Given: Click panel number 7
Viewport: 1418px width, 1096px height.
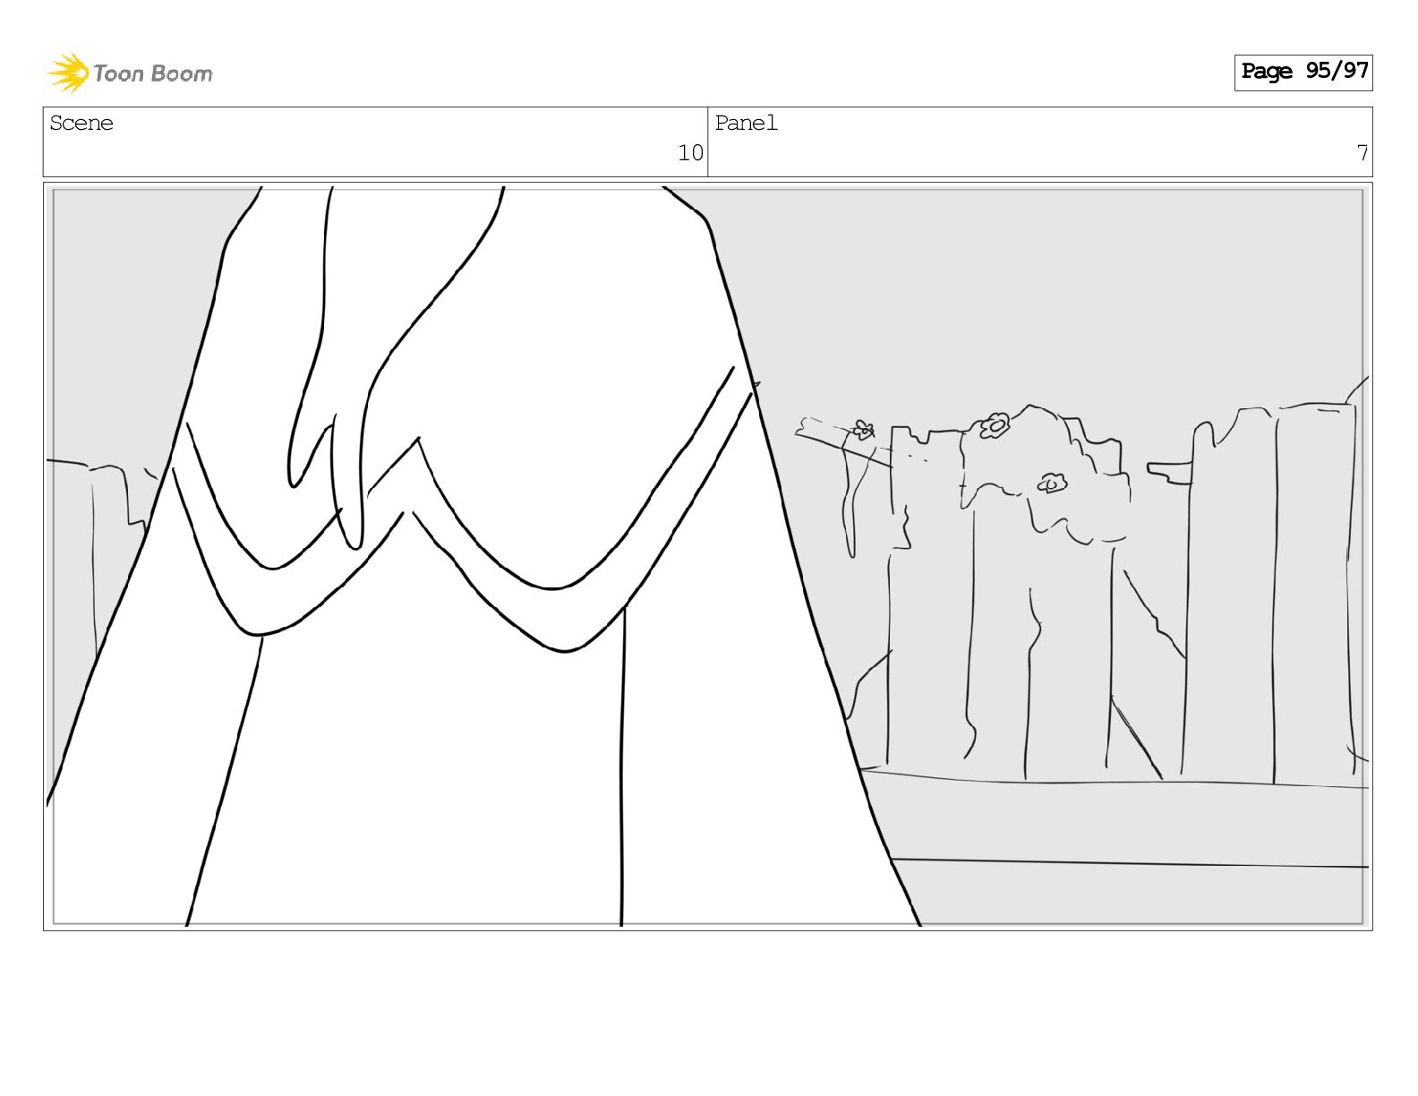Looking at the screenshot, I should pyautogui.click(x=1362, y=153).
